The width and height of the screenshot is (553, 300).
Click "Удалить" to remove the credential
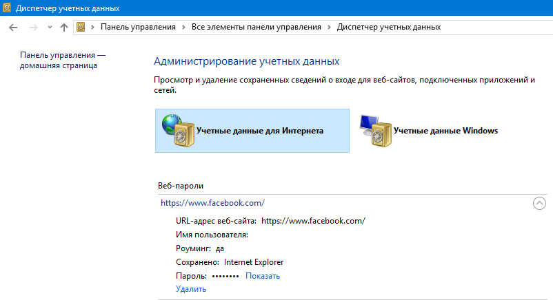pyautogui.click(x=191, y=289)
